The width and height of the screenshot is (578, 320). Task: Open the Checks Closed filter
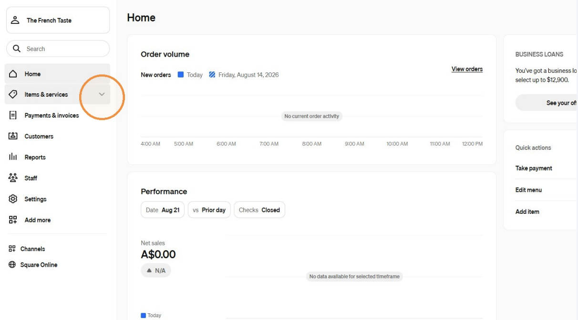(x=259, y=210)
